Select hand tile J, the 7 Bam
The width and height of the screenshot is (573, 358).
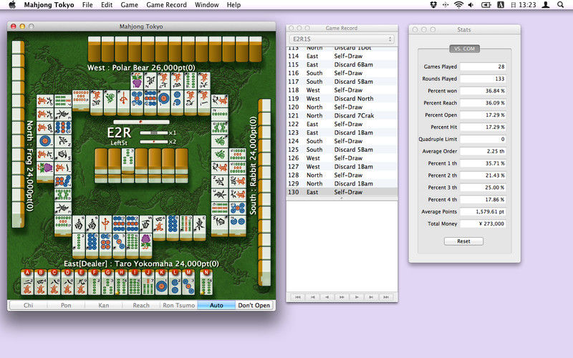pyautogui.click(x=148, y=284)
